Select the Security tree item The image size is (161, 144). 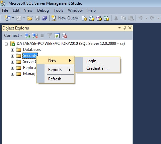[x=30, y=56]
